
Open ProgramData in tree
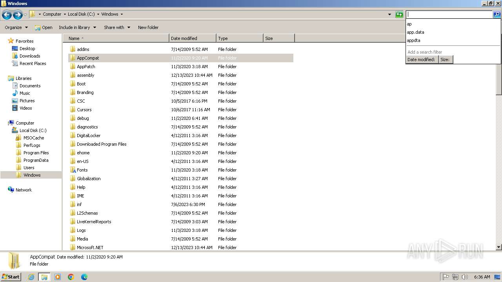coord(36,160)
